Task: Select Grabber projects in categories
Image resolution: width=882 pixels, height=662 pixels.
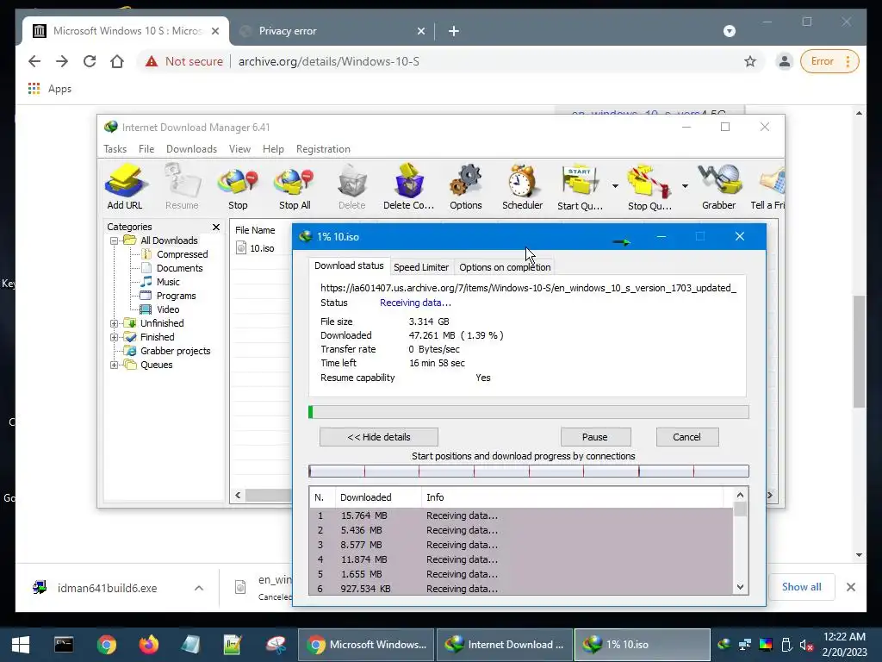Action: click(175, 352)
